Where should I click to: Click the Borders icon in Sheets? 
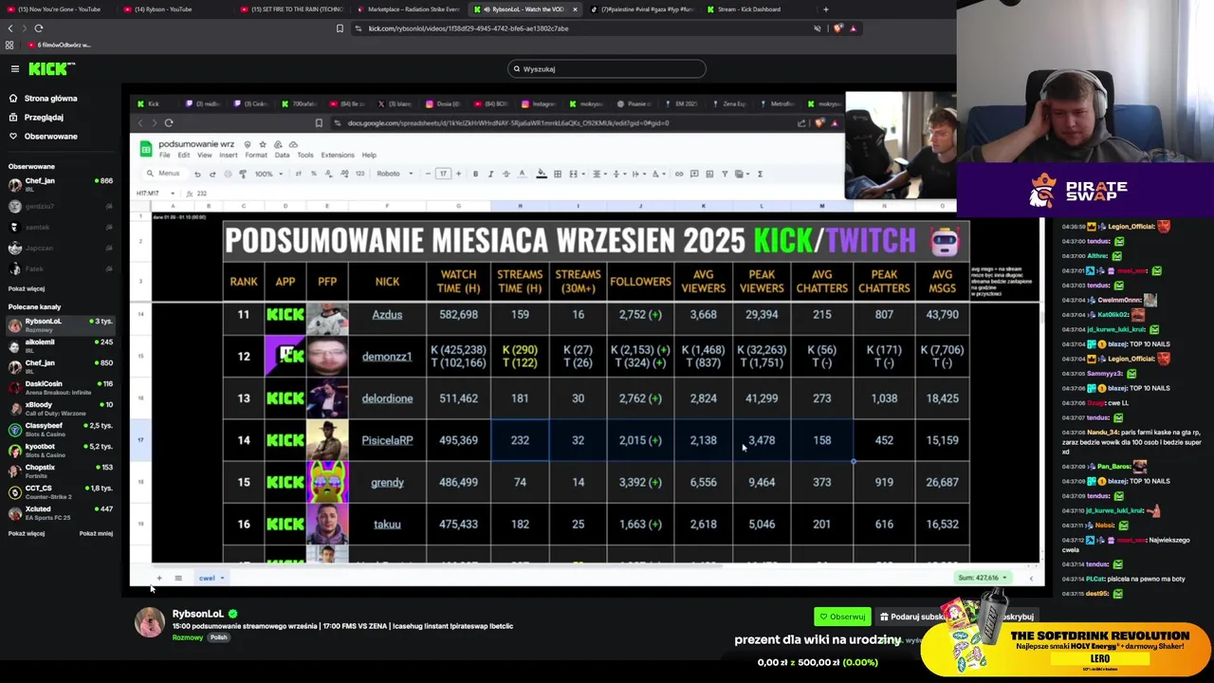click(x=558, y=174)
